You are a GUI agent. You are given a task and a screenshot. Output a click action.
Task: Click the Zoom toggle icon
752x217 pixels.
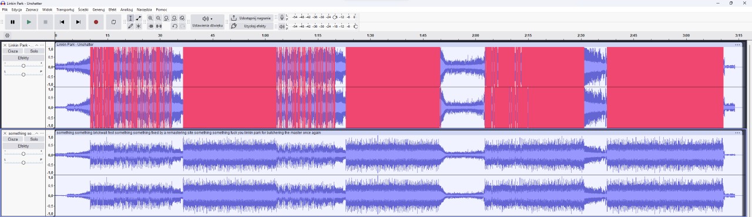[182, 18]
